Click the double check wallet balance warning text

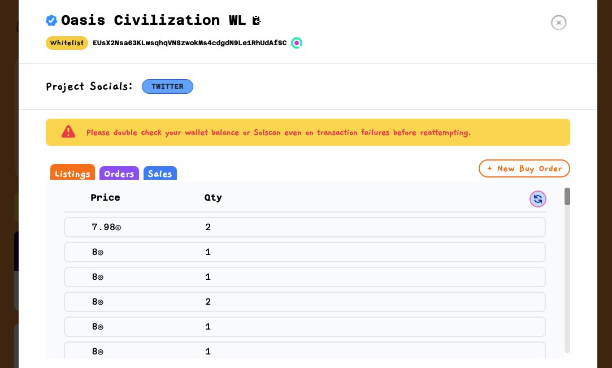pyautogui.click(x=279, y=133)
